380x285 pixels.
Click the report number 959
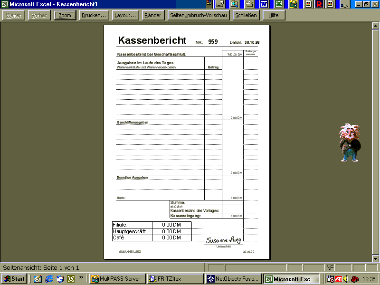click(x=213, y=42)
